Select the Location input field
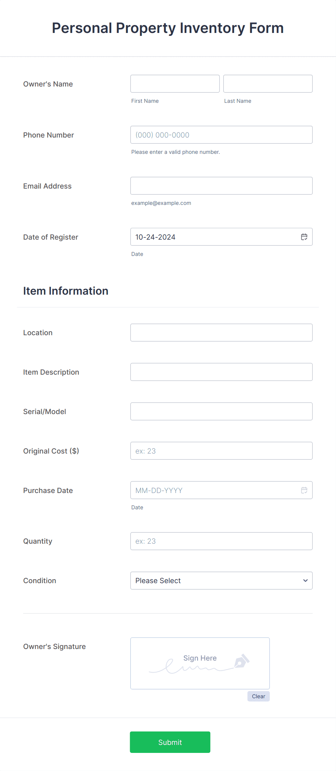Viewport: 336px width, 771px height. [x=221, y=332]
